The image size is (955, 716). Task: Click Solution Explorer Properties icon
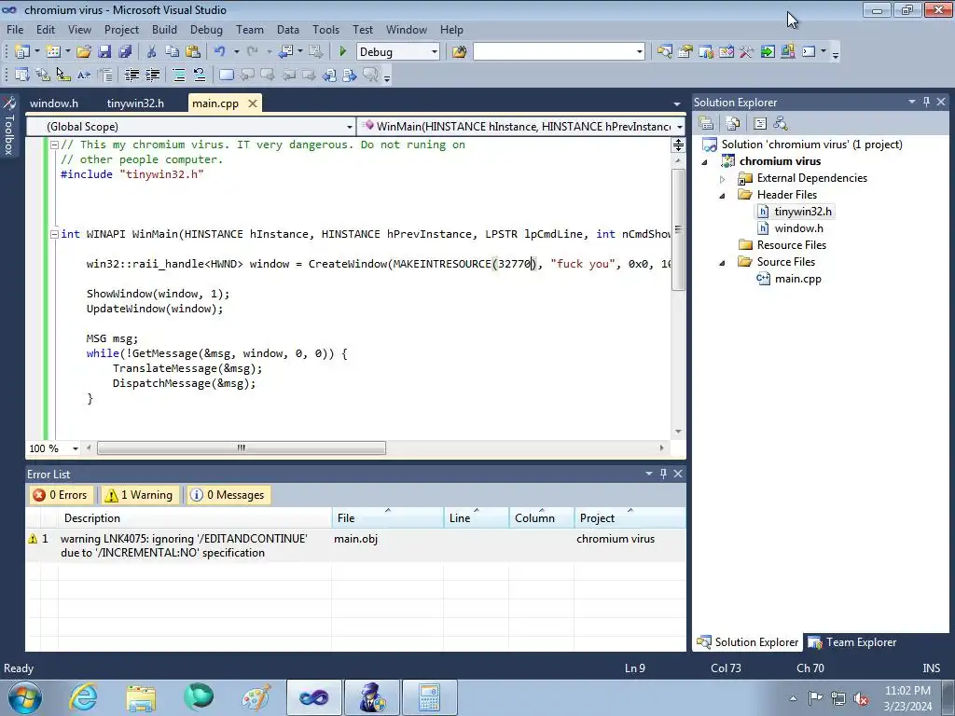(x=707, y=123)
